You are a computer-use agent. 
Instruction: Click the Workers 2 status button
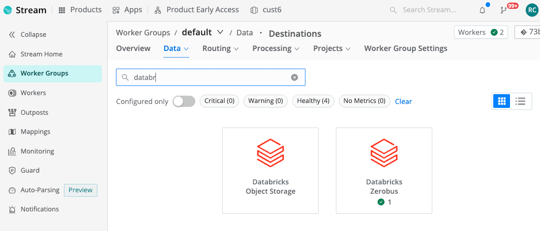coord(481,32)
